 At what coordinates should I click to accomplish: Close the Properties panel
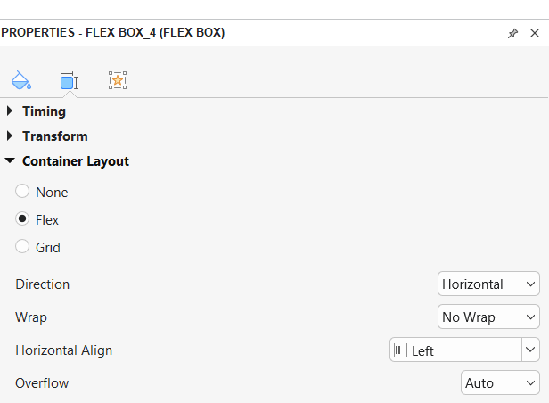(x=535, y=33)
